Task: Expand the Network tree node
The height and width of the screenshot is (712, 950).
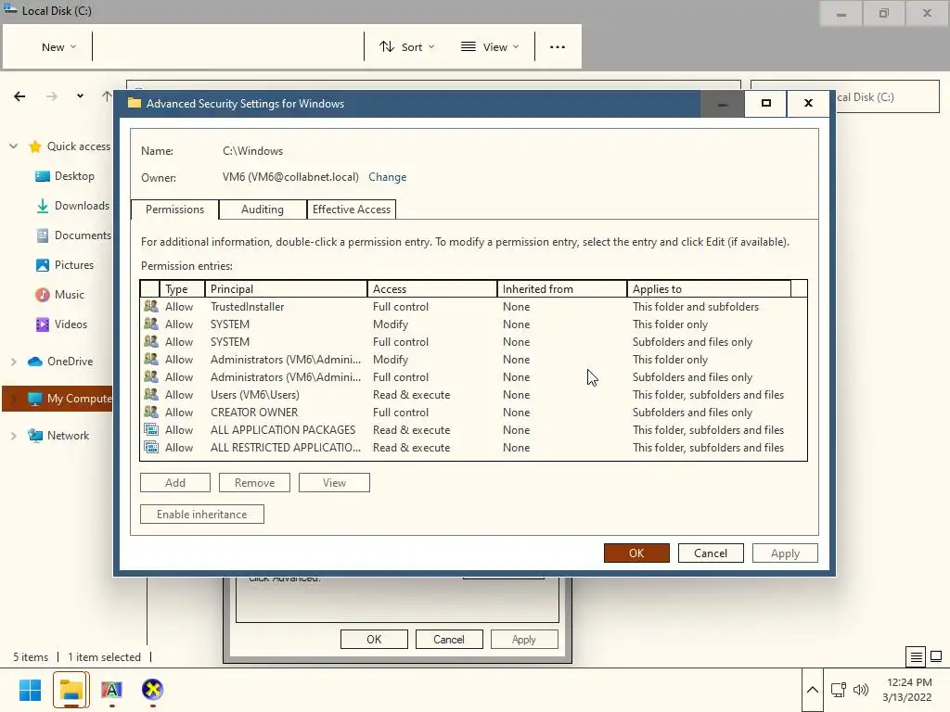Action: tap(13, 436)
